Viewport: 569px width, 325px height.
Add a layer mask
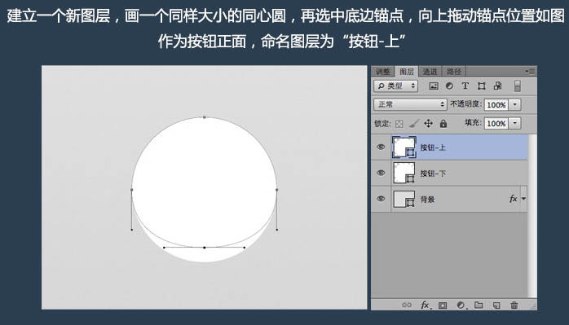coord(443,305)
